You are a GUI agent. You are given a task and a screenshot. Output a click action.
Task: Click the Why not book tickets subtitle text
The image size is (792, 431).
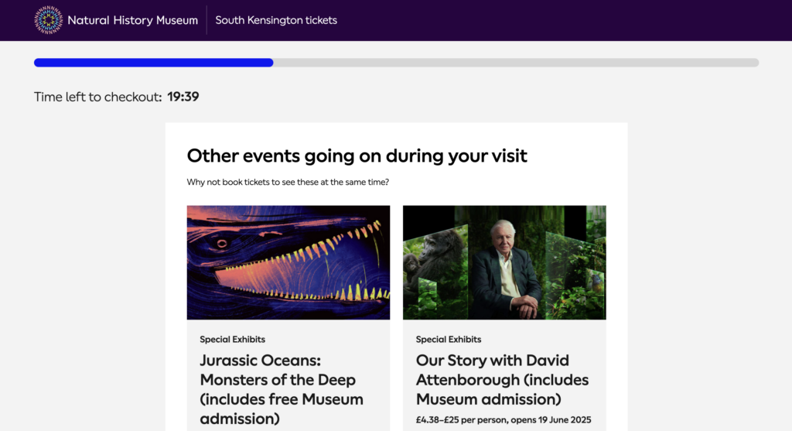click(x=288, y=182)
